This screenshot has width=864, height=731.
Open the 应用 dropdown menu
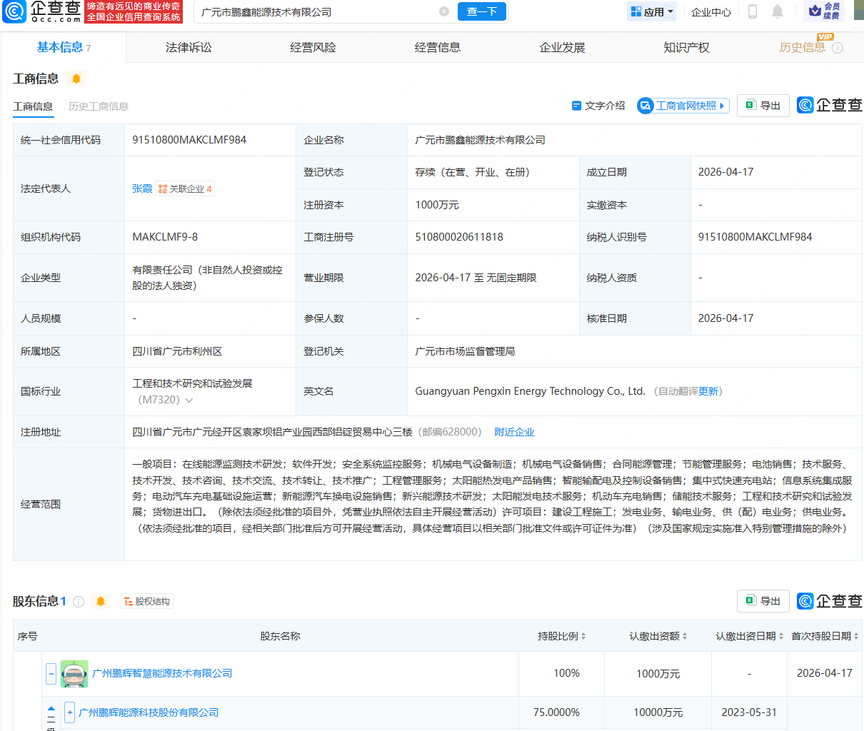[x=652, y=12]
